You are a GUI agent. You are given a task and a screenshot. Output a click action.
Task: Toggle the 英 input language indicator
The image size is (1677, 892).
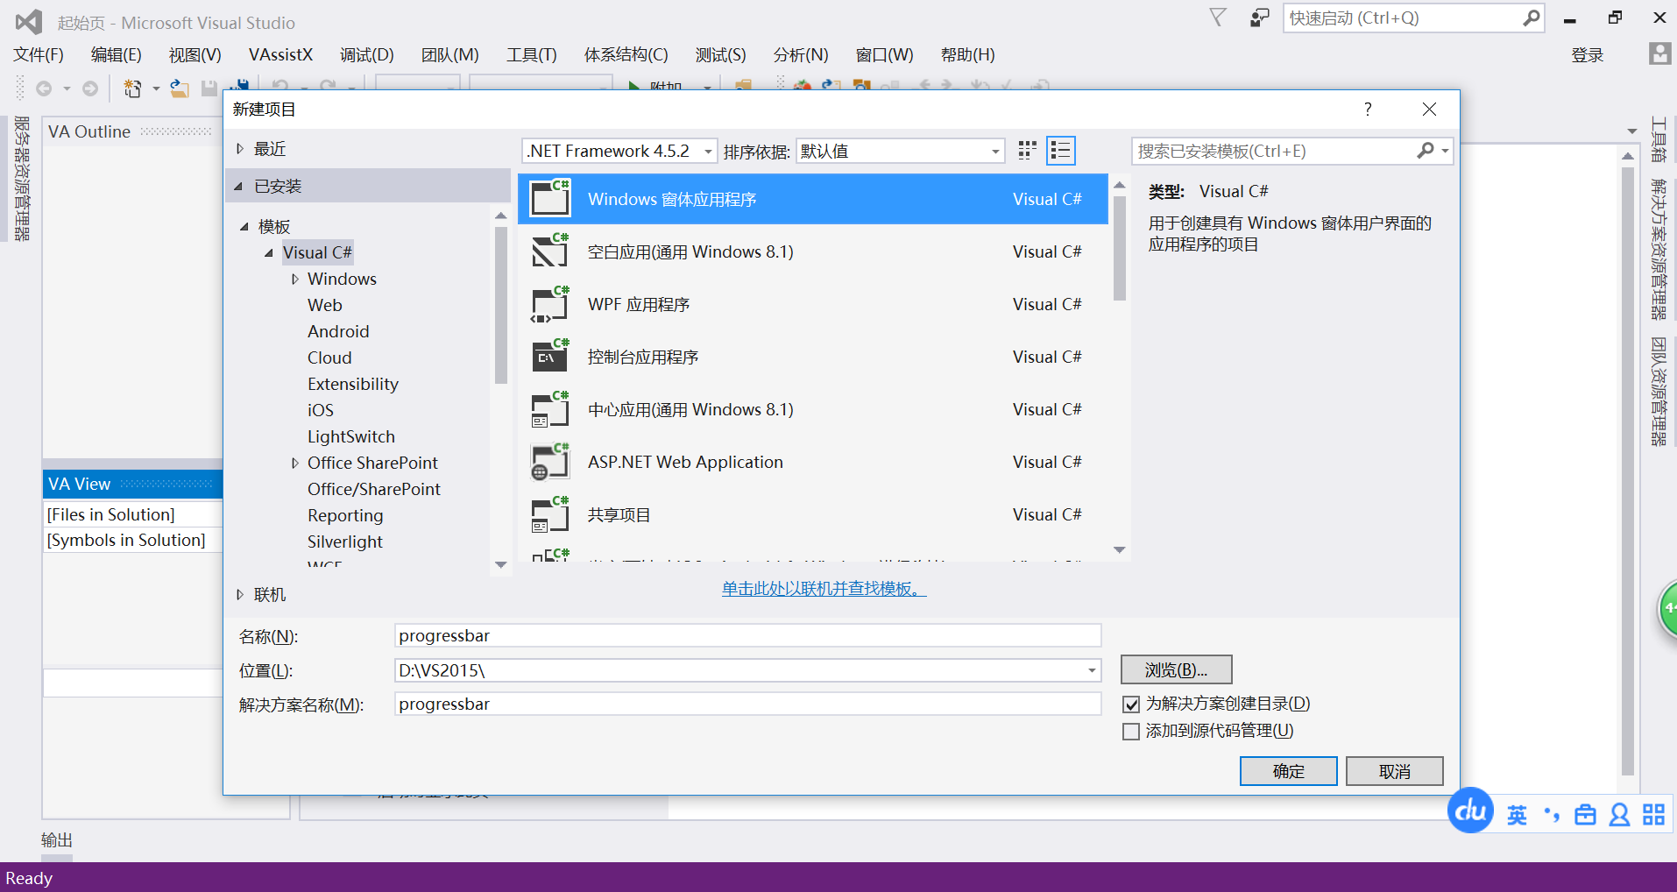[1517, 816]
